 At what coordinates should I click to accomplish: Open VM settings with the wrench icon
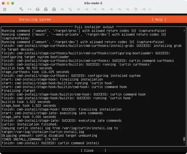click(21, 9)
